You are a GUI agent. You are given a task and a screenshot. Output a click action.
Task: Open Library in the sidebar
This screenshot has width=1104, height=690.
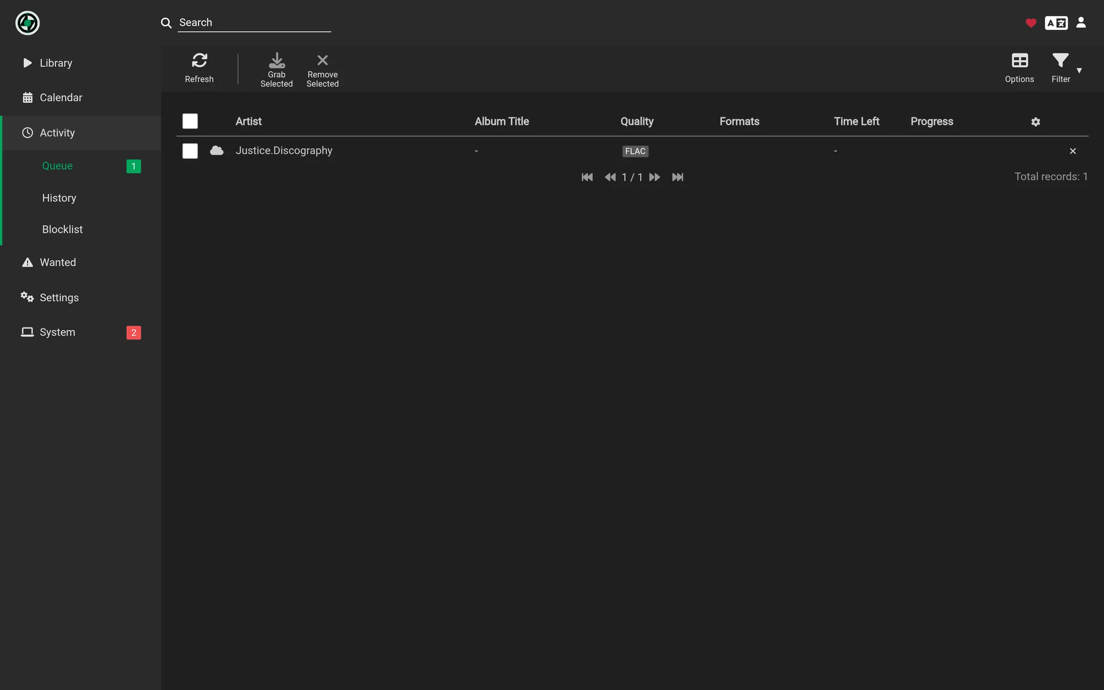[81, 63]
